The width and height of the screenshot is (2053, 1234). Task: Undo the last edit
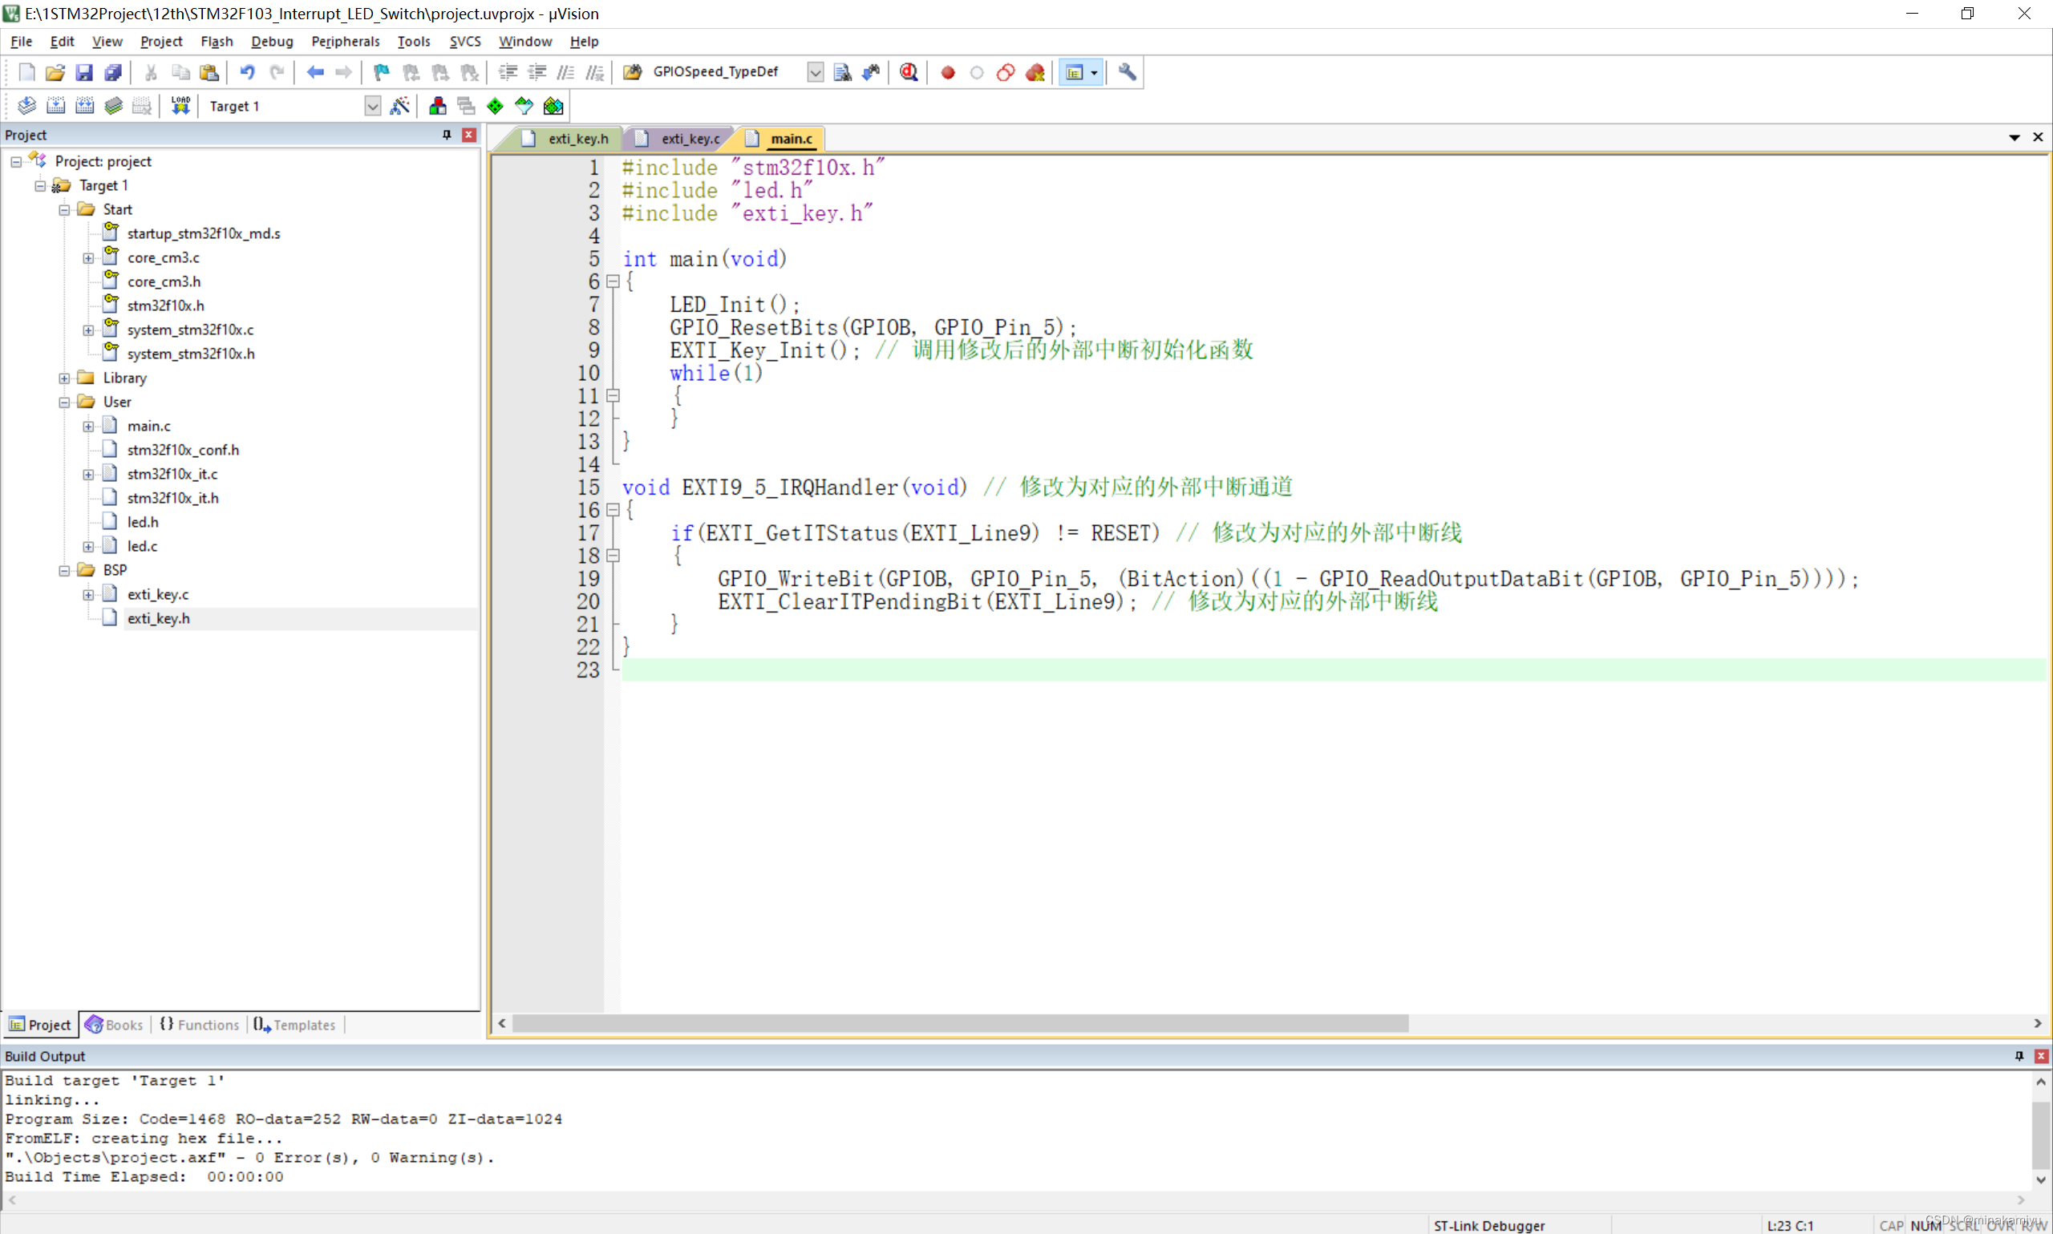coord(247,72)
